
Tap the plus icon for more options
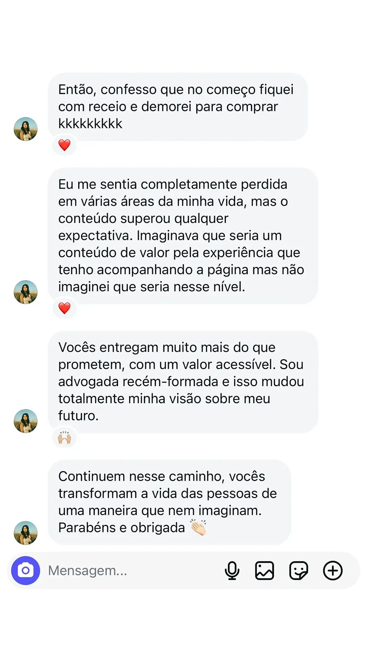pyautogui.click(x=333, y=570)
